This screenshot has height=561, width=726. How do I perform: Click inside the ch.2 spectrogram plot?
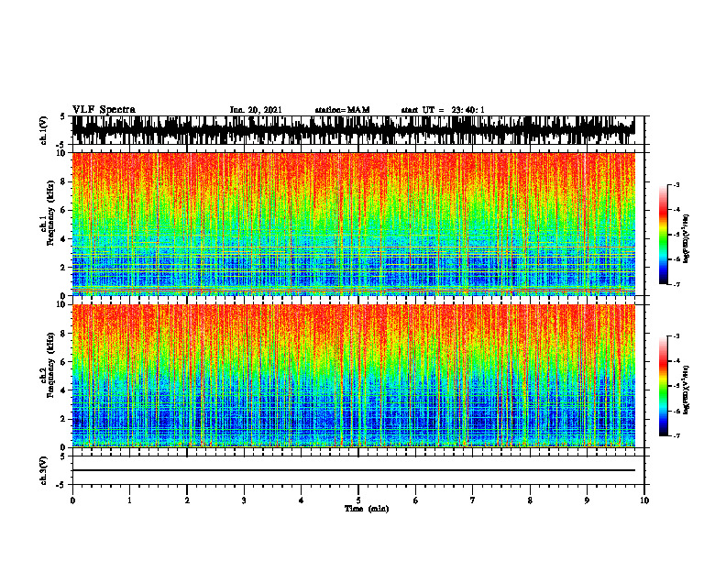point(353,376)
